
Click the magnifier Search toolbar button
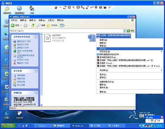pyautogui.click(x=41, y=25)
